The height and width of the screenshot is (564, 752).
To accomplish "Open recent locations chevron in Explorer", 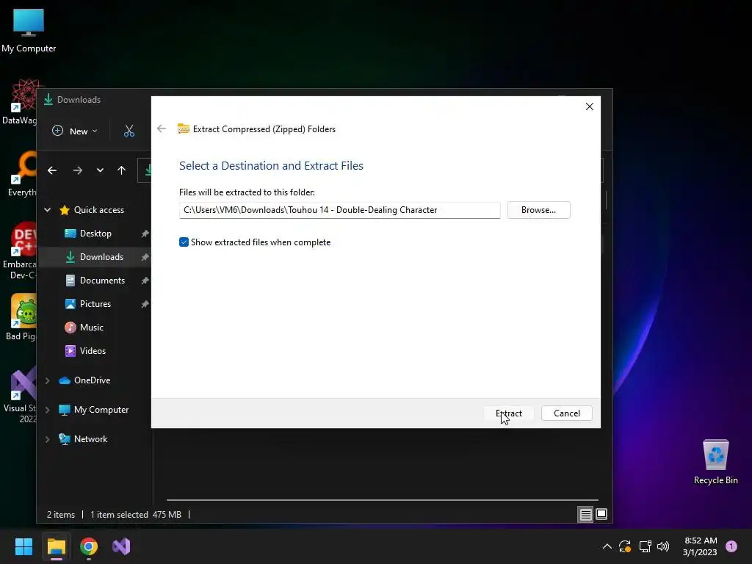I will 100,170.
